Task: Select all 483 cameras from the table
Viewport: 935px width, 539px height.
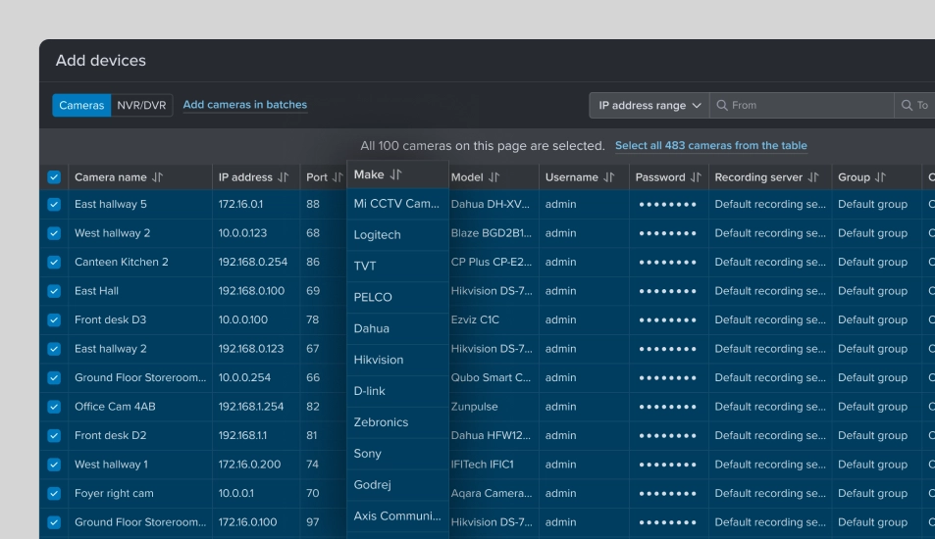Action: (x=710, y=146)
